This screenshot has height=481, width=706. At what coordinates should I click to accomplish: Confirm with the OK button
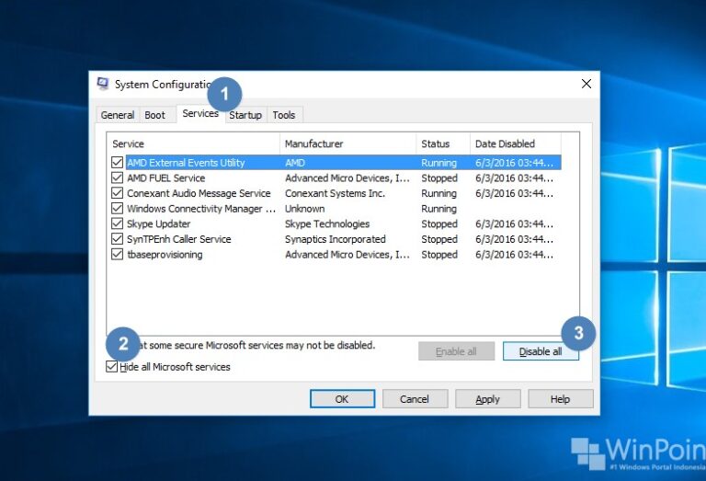tap(342, 399)
